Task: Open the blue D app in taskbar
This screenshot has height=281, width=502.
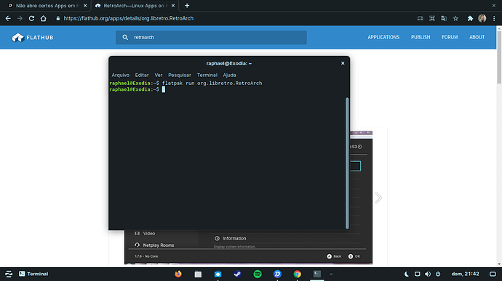Action: click(277, 274)
